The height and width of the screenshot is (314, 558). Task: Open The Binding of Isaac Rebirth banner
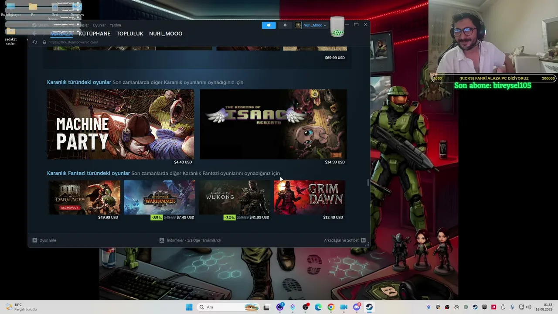click(x=273, y=124)
